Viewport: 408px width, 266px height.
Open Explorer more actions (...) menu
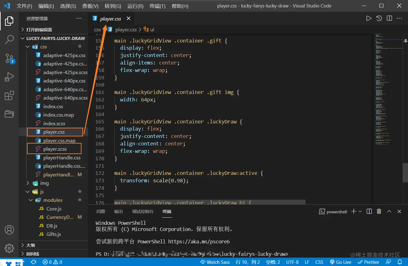click(x=79, y=19)
